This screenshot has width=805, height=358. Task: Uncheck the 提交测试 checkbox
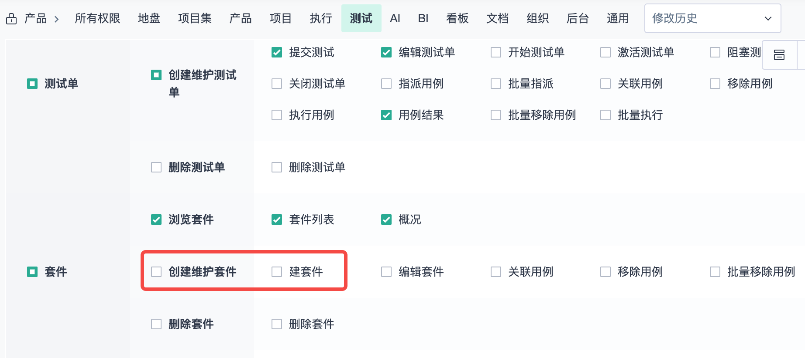[x=277, y=53]
